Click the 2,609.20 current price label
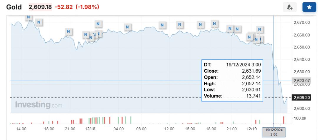The width and height of the screenshot is (318, 140). tap(301, 98)
